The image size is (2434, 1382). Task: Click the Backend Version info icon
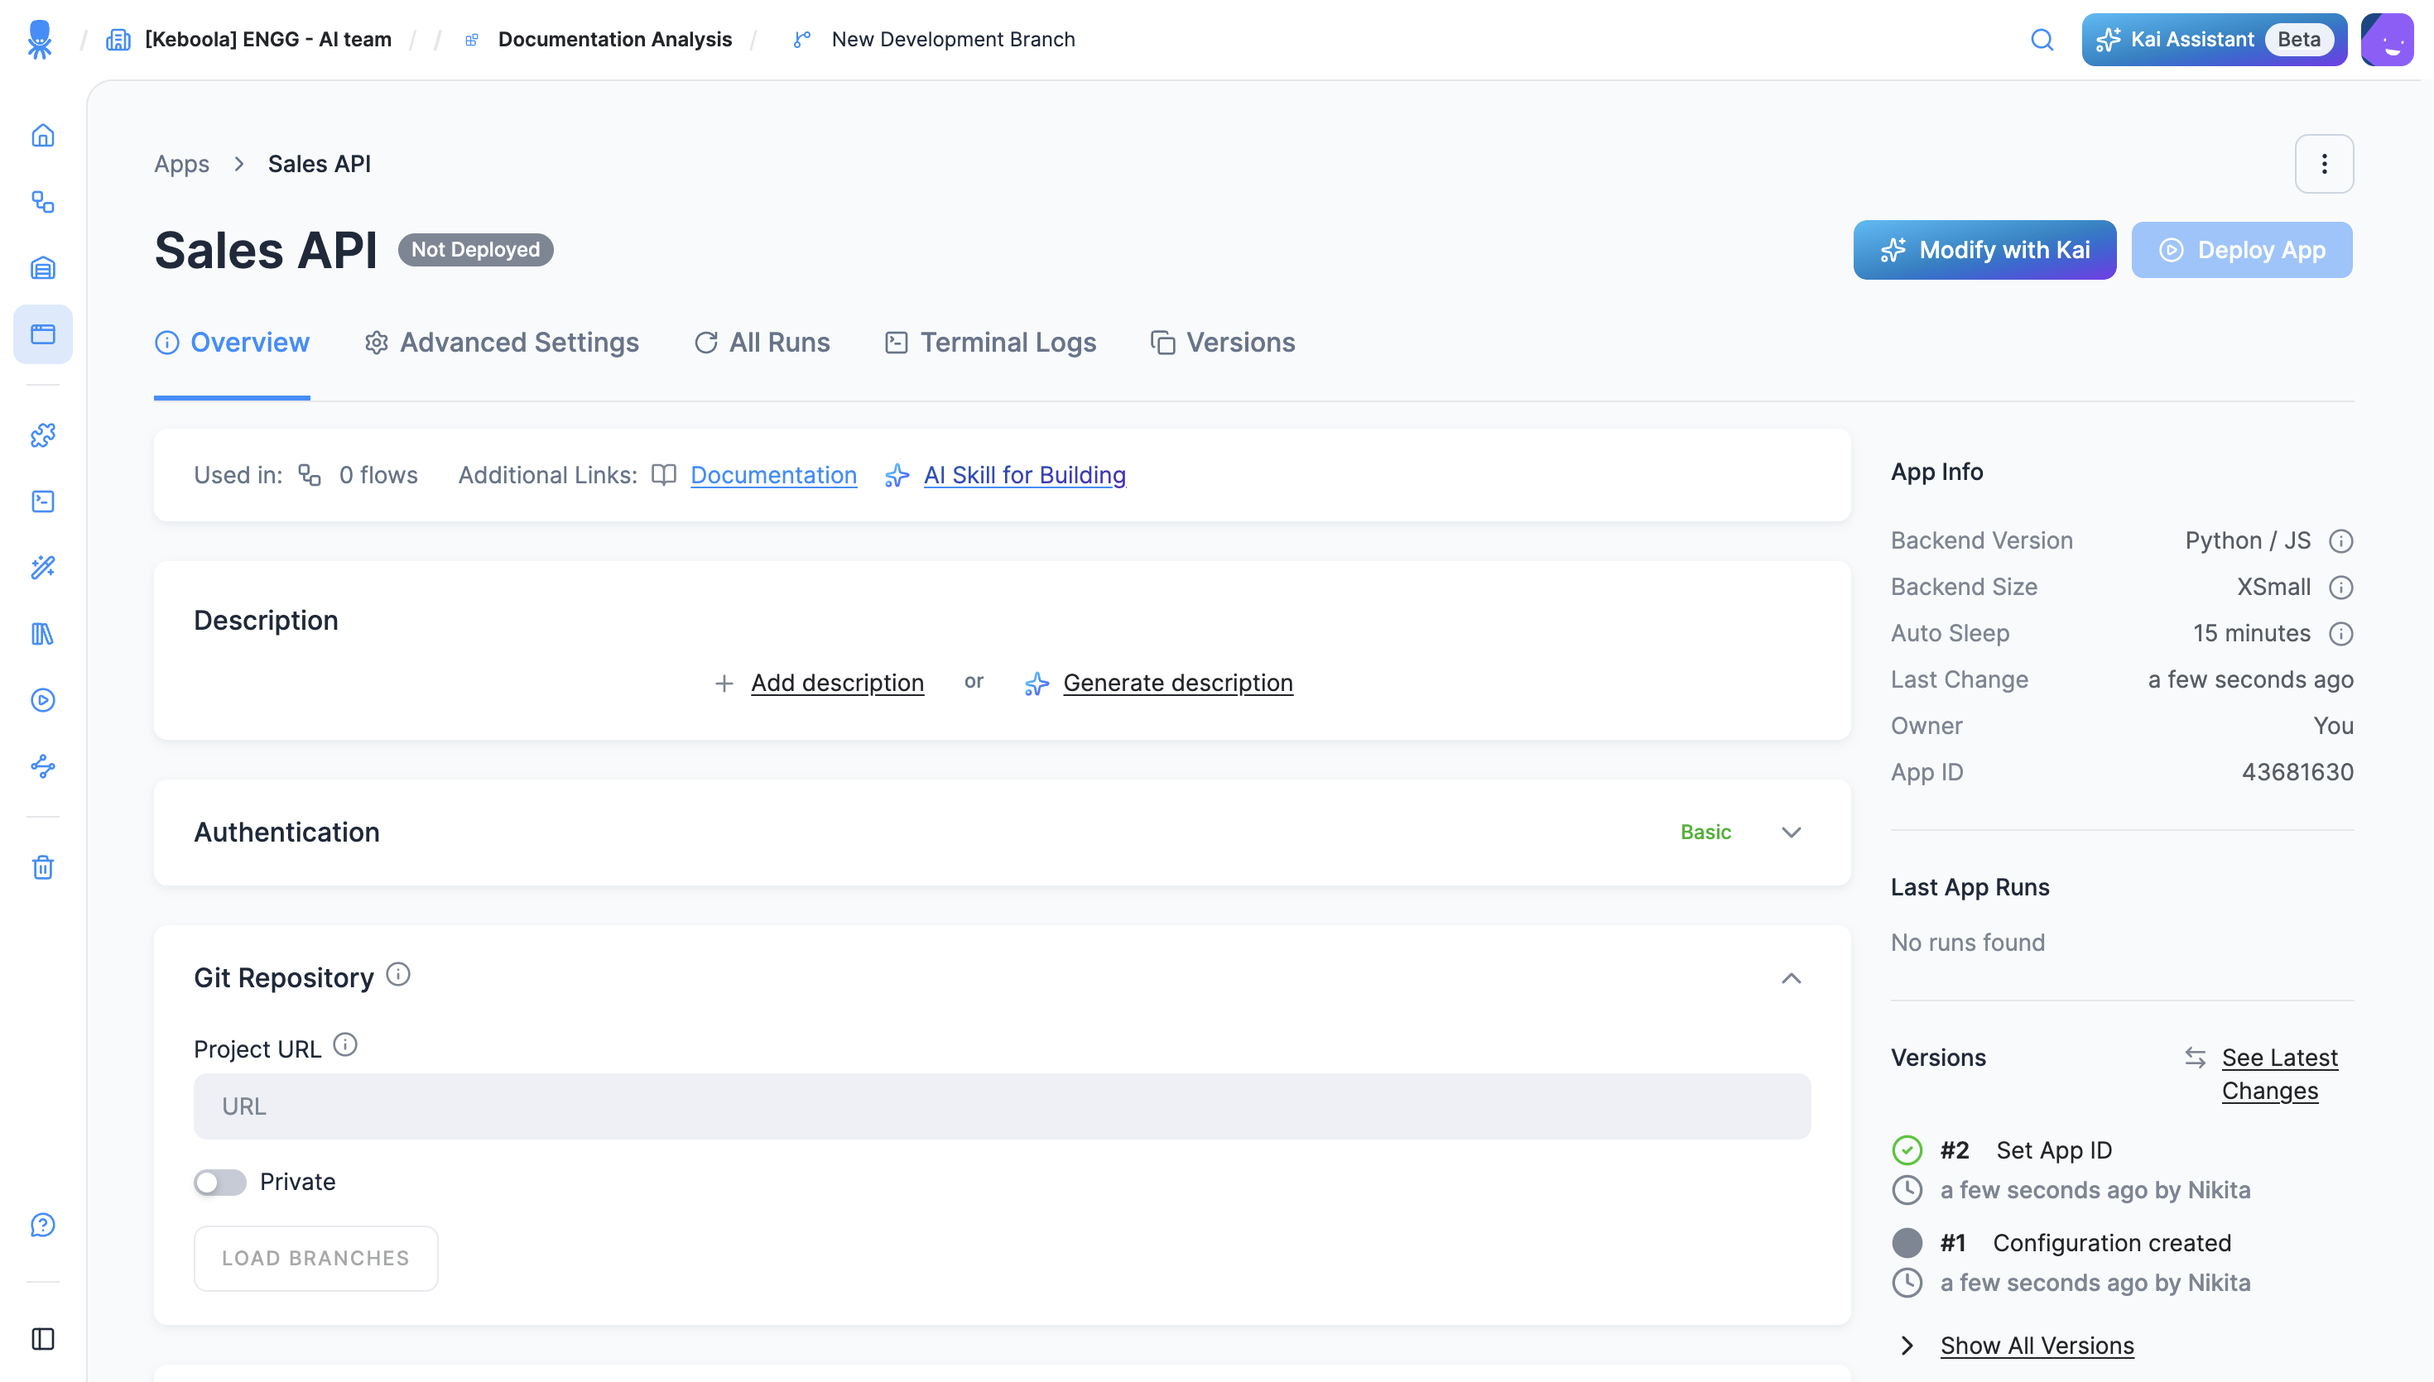pyautogui.click(x=2341, y=541)
